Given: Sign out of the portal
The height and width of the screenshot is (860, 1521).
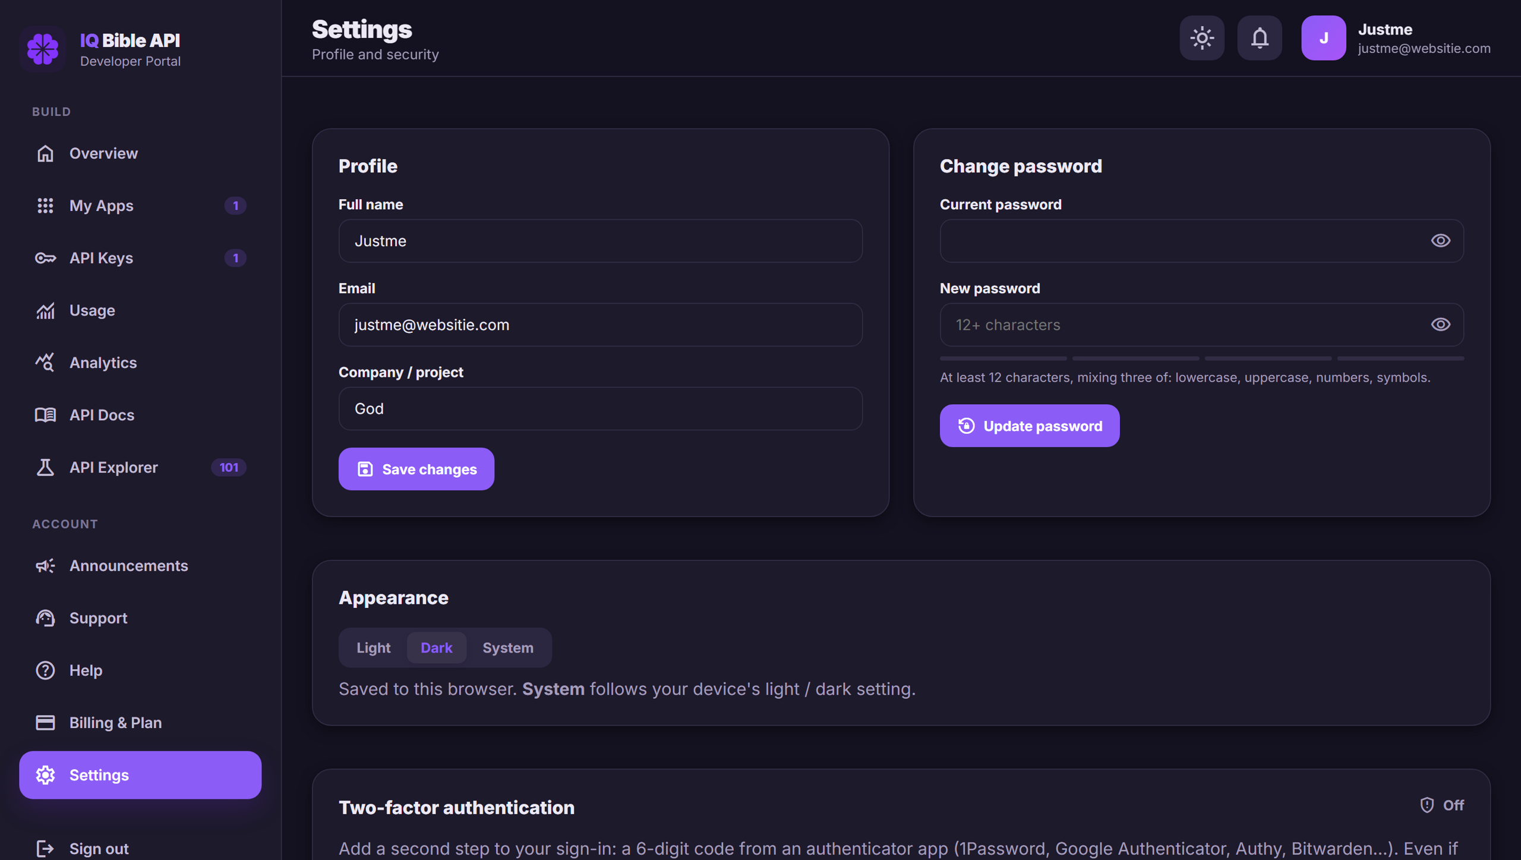Looking at the screenshot, I should 140,849.
